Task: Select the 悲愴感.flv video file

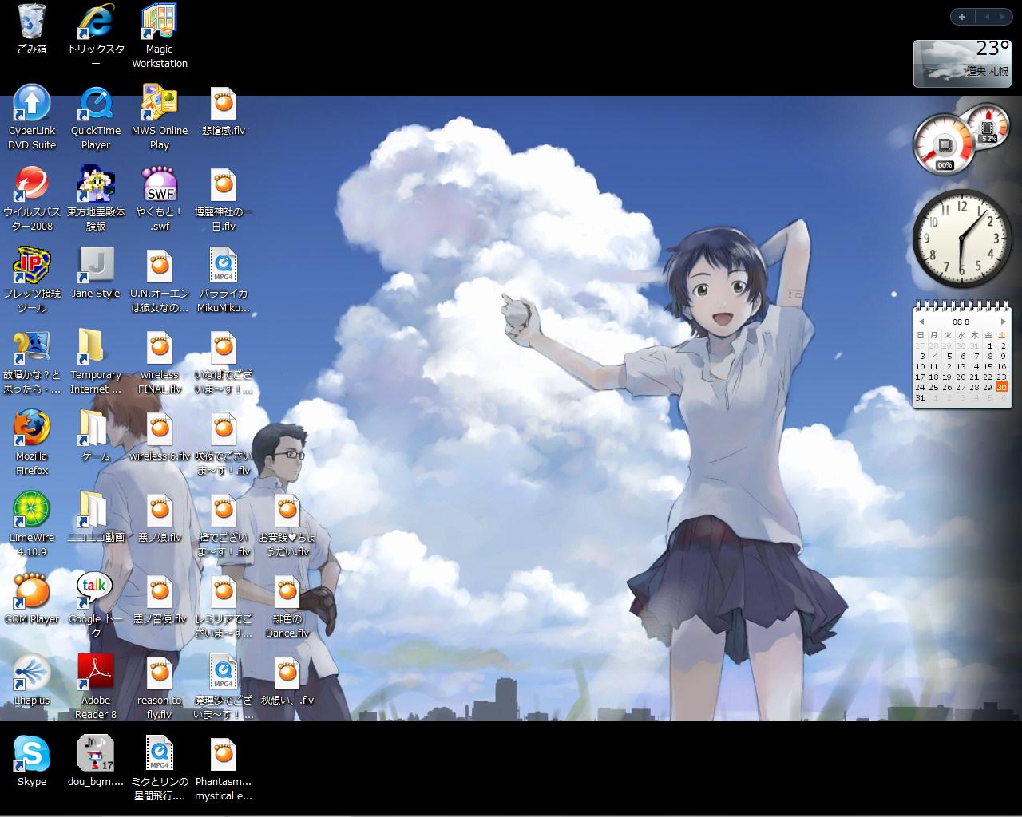Action: tap(224, 111)
